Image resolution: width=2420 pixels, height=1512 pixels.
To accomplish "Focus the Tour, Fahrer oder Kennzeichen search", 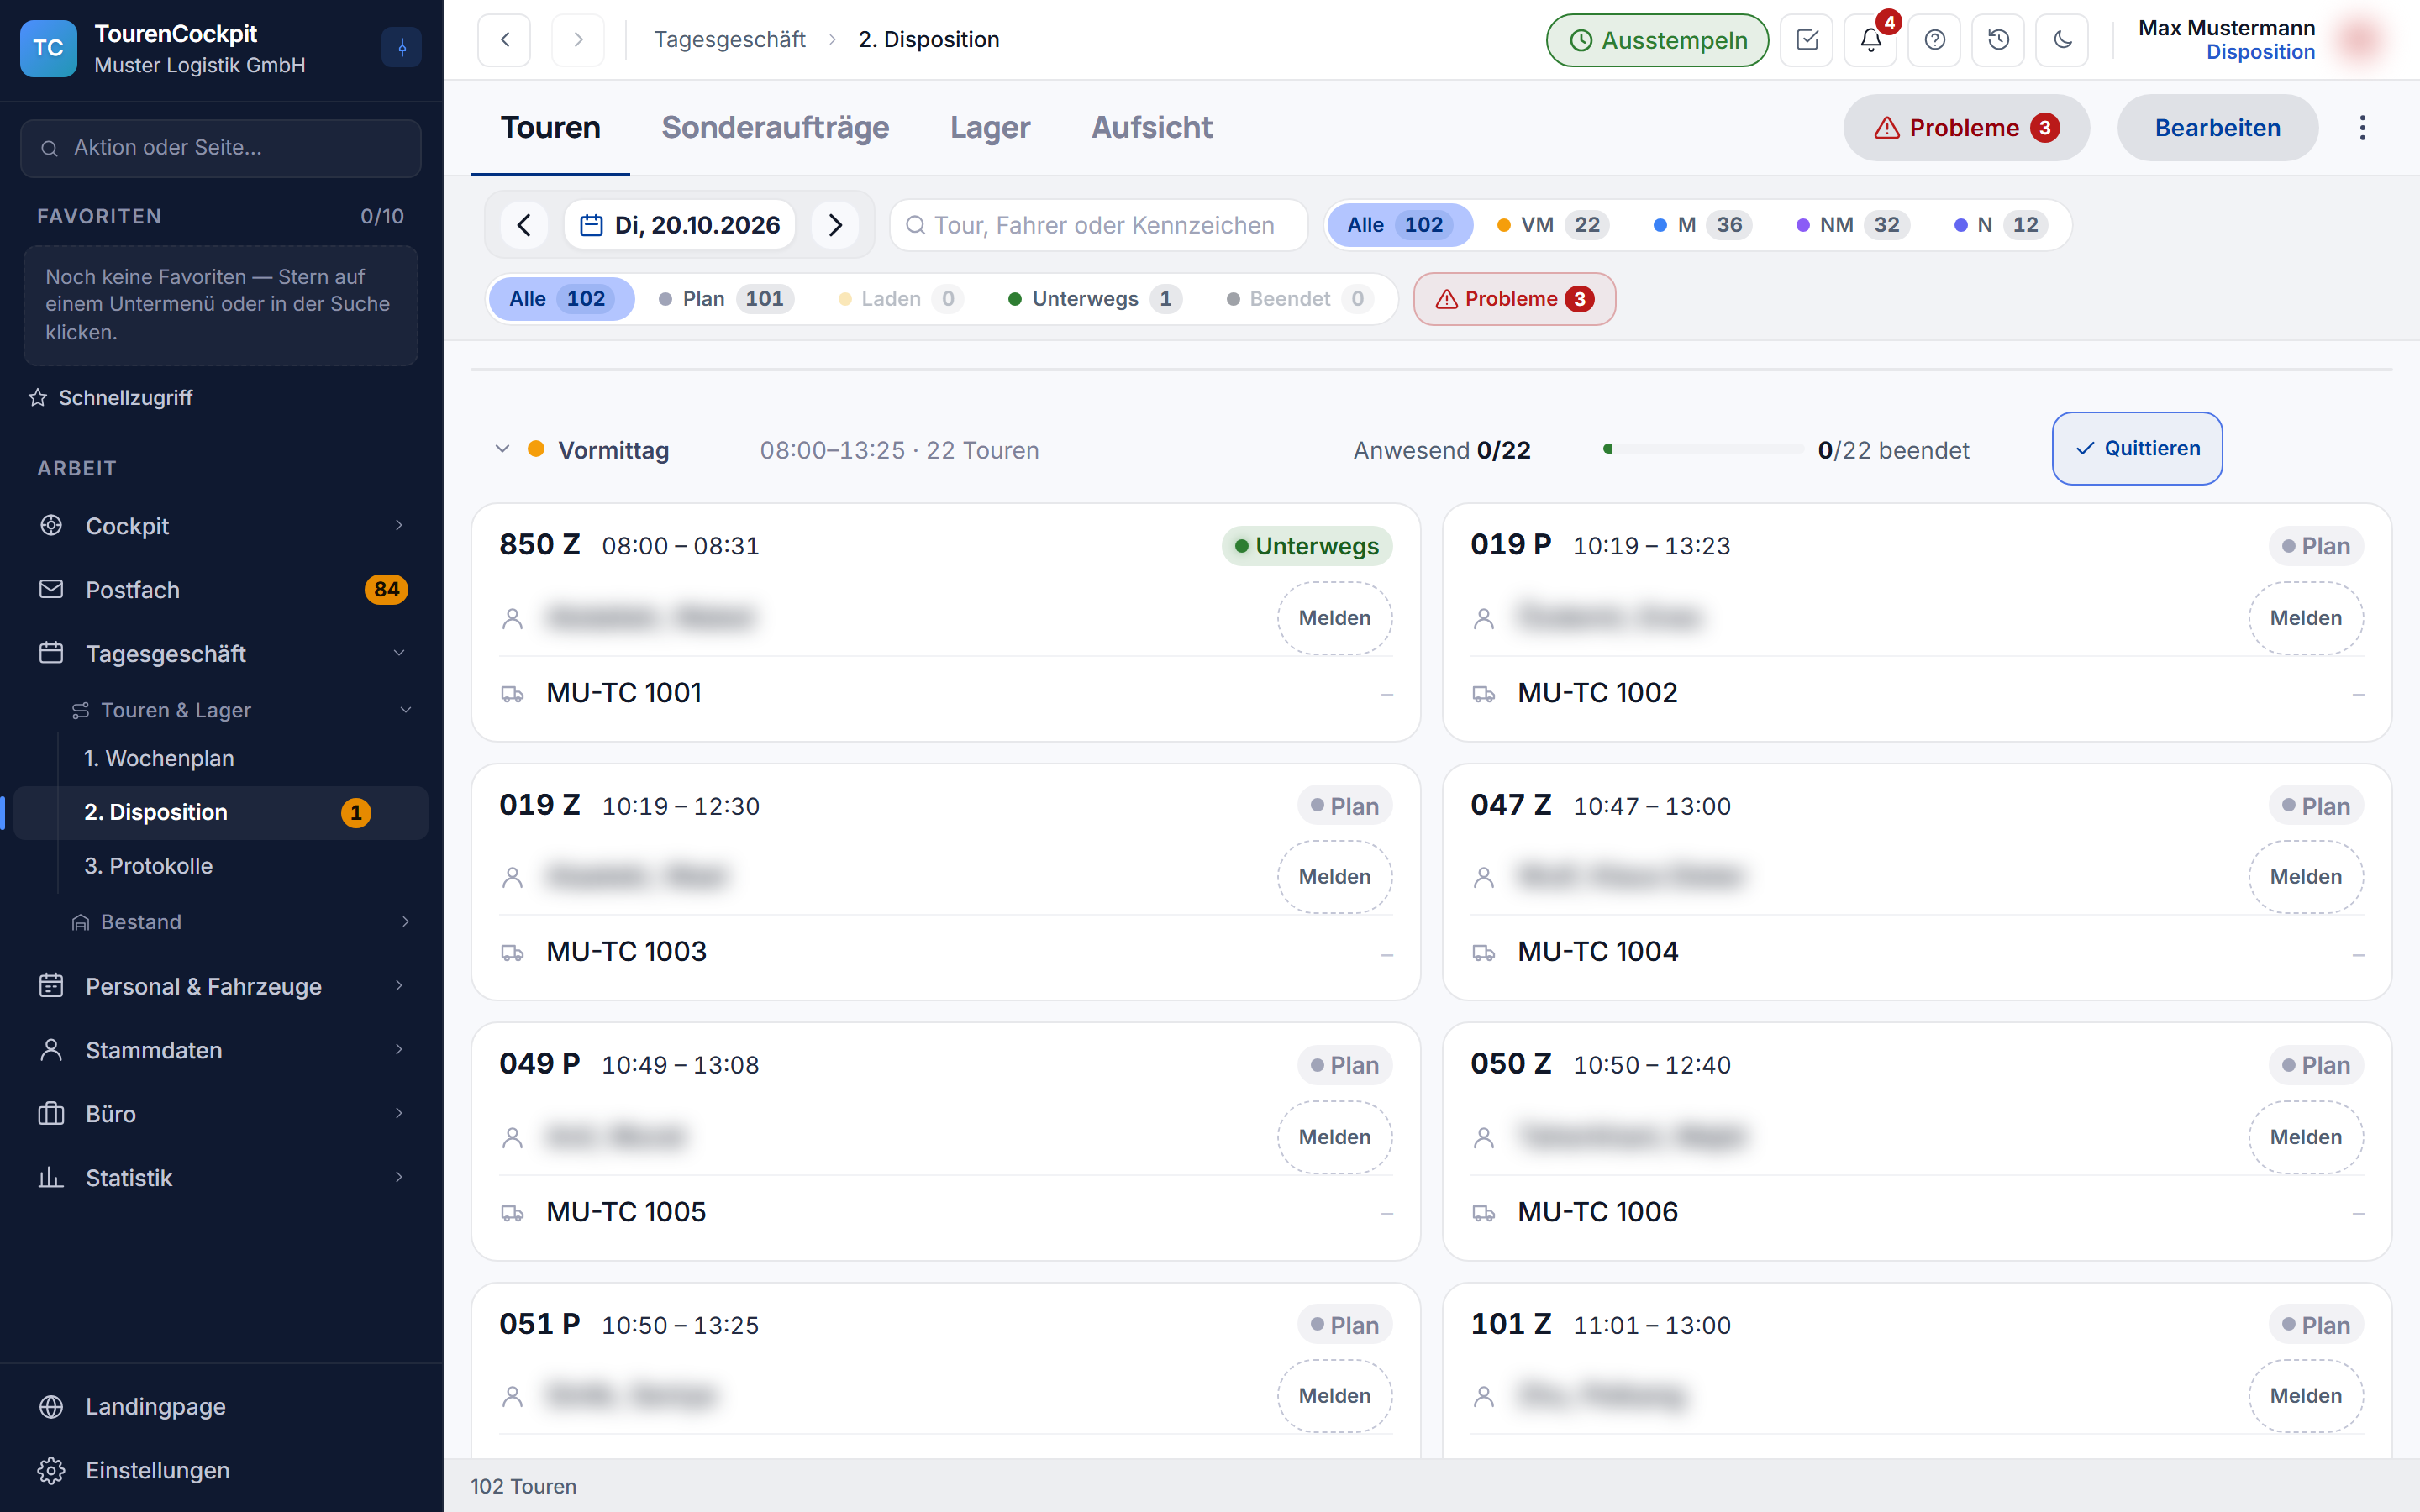I will tap(1098, 225).
